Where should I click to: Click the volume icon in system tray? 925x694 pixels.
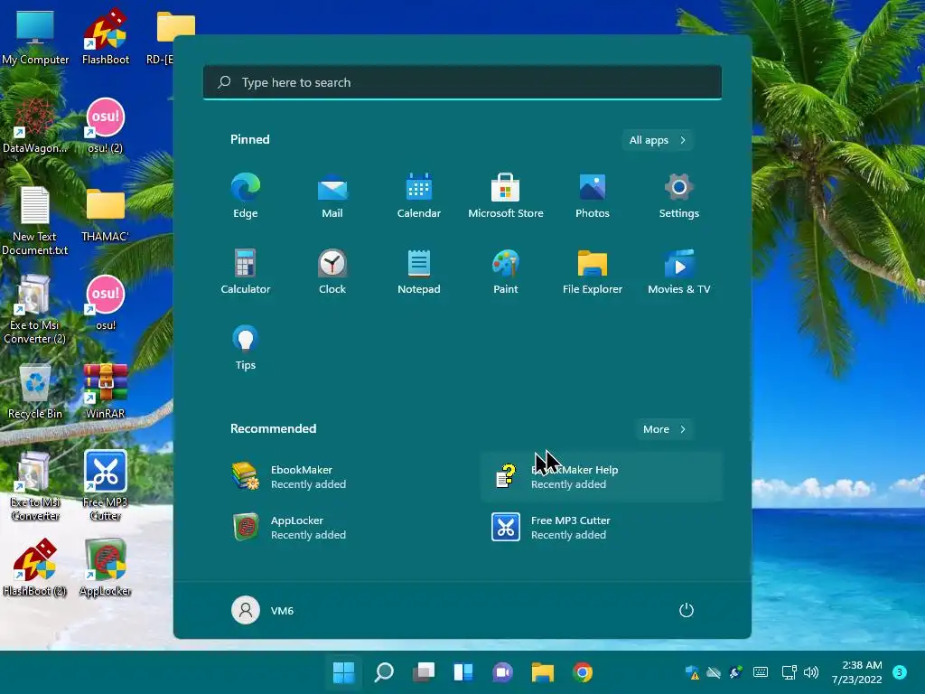point(811,672)
